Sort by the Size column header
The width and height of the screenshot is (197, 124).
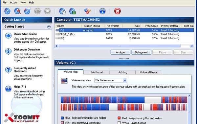[x=132, y=26]
